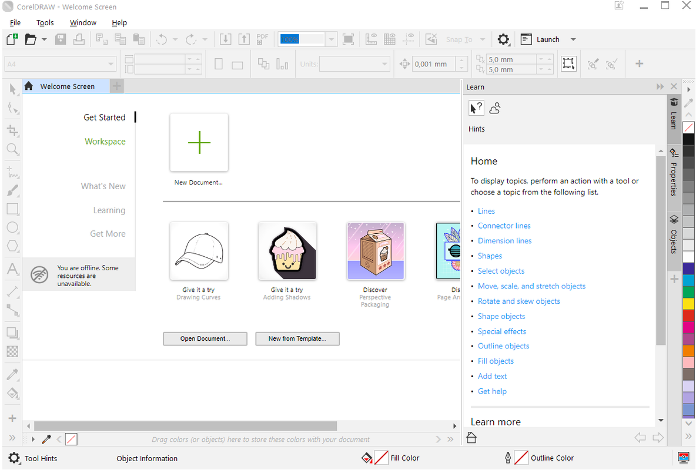696x470 pixels.
Task: Pick the red color swatch in palette
Action: click(688, 315)
